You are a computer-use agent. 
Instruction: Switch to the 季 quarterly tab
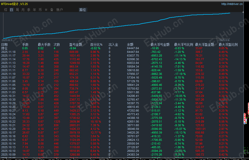click(29, 10)
